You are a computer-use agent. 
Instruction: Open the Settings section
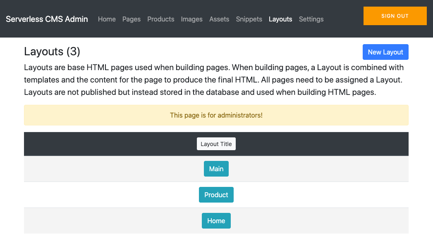click(311, 19)
